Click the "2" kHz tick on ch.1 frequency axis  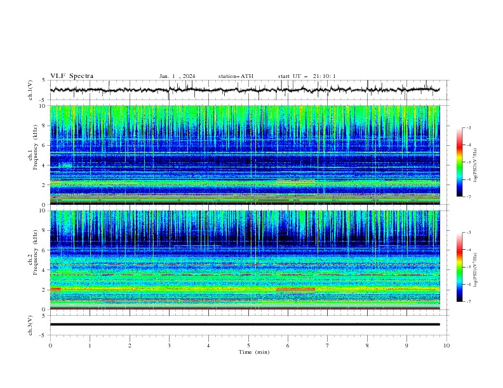[44, 185]
